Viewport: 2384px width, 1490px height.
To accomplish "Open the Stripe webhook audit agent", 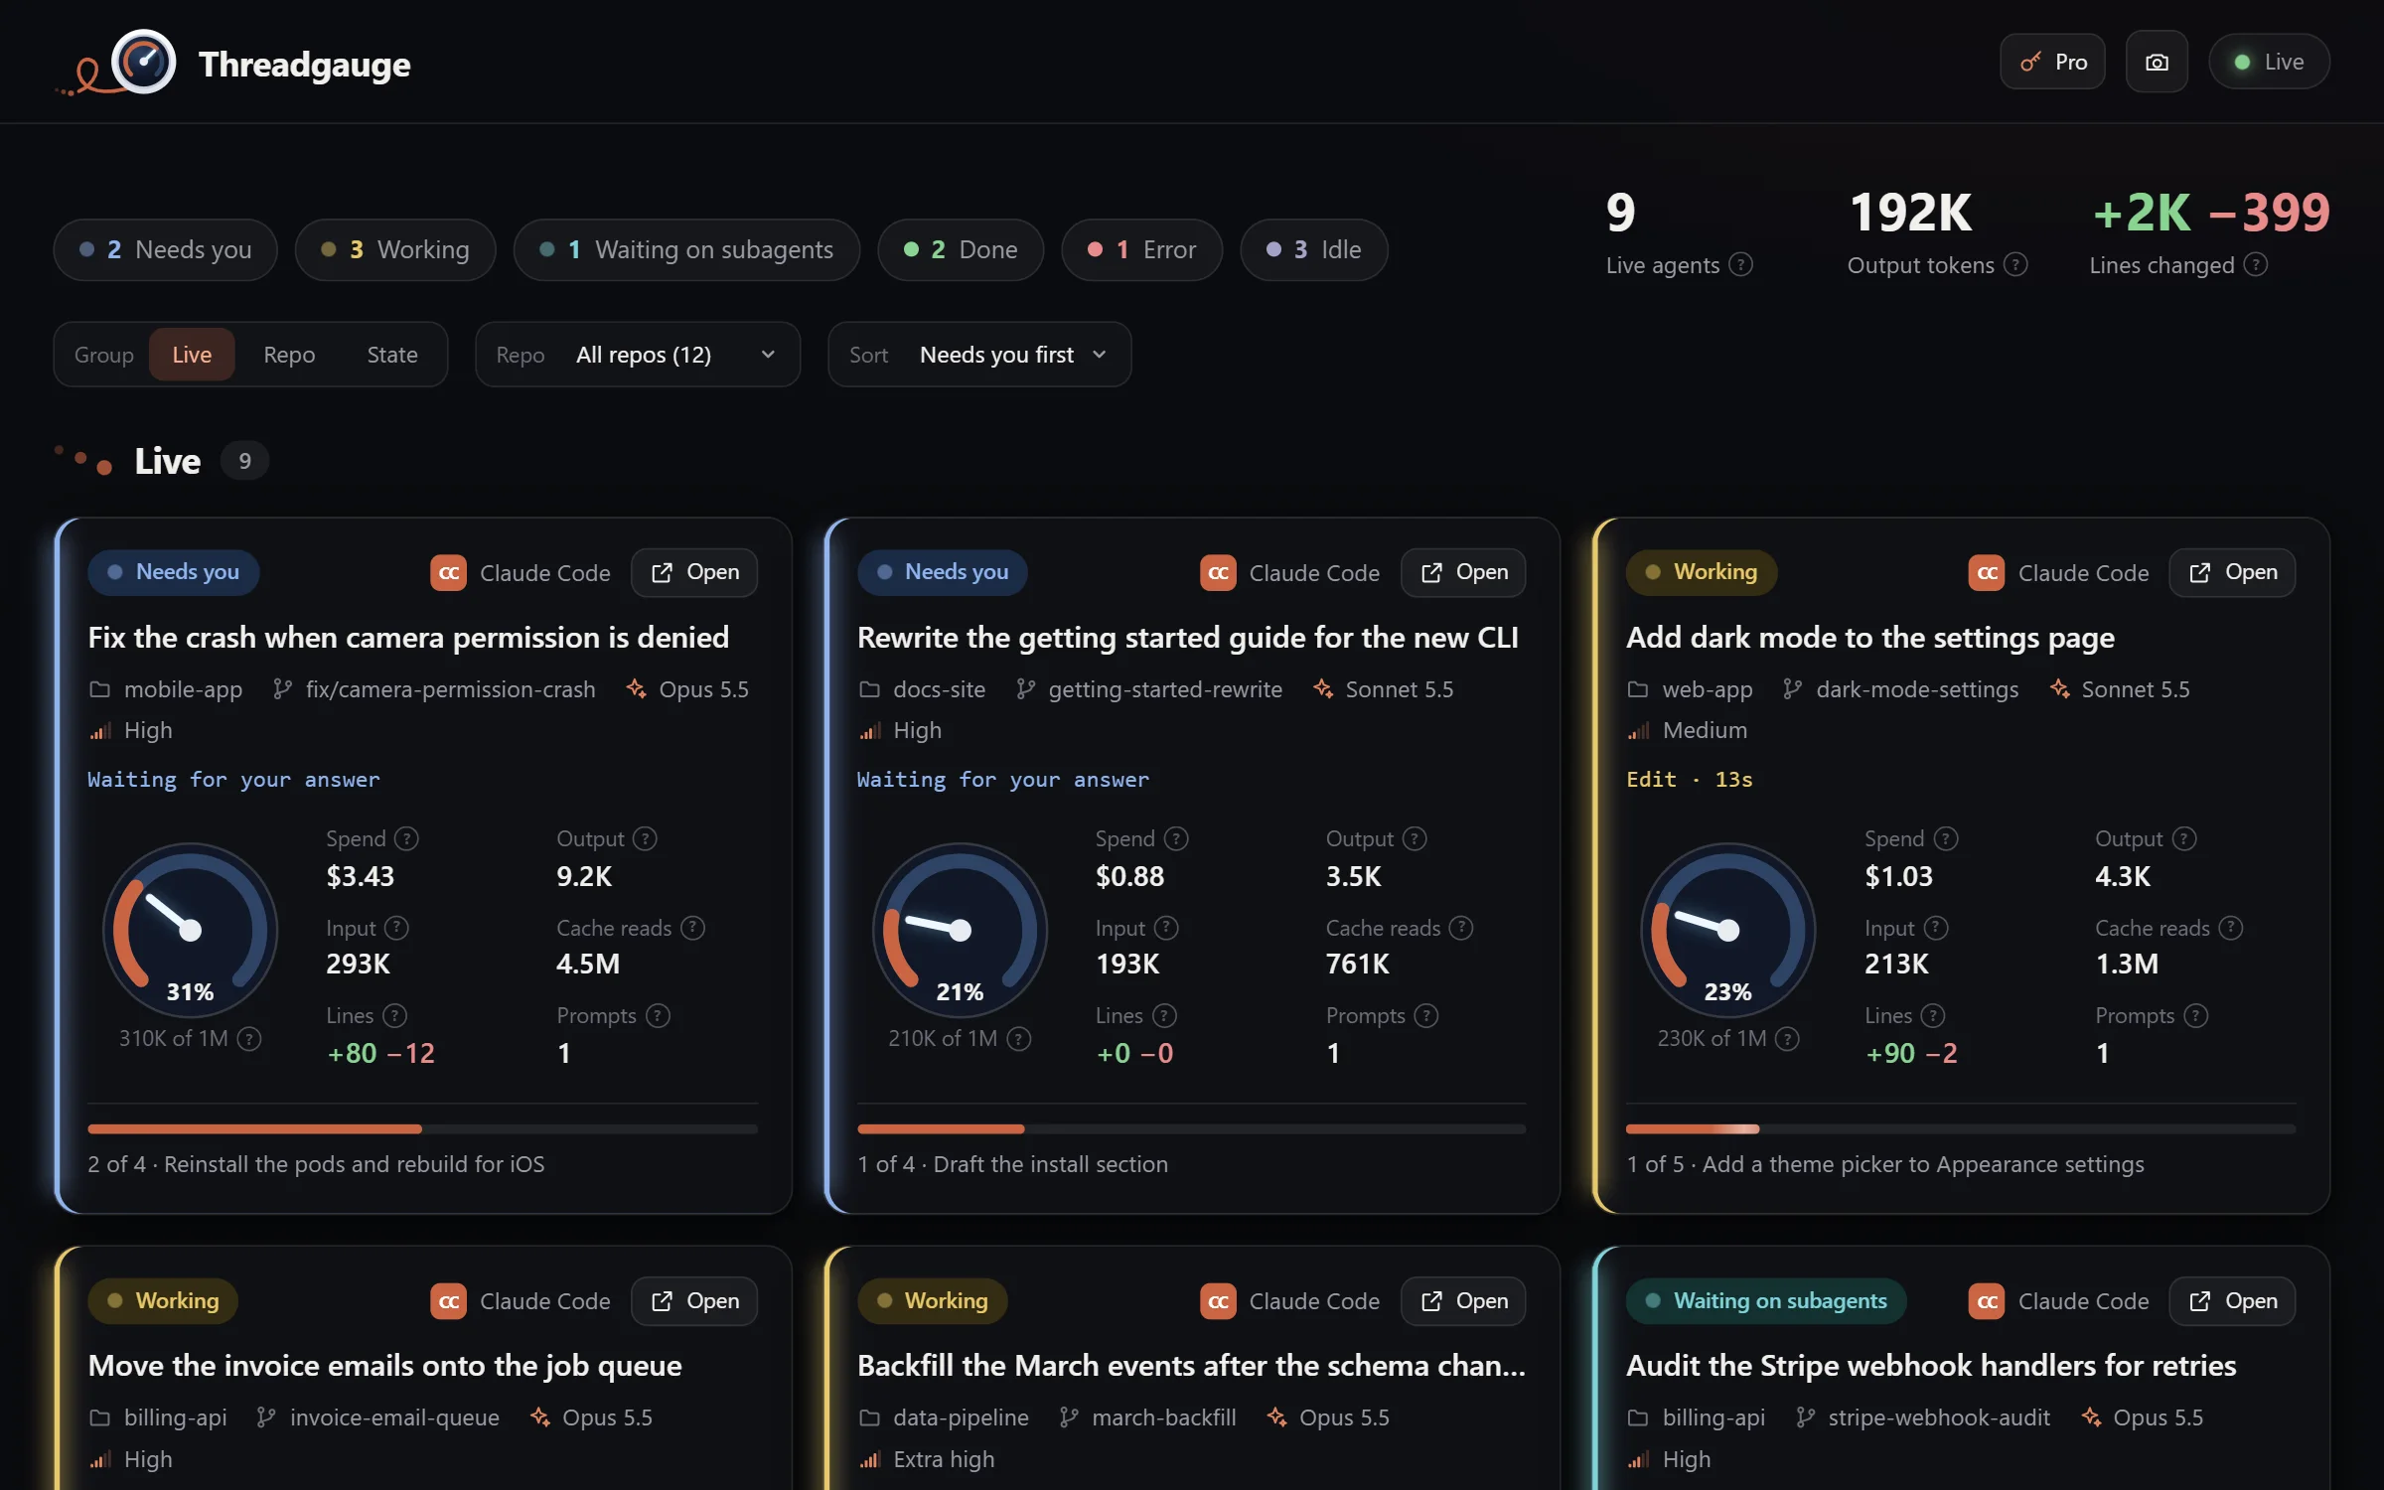I will coord(2232,1301).
